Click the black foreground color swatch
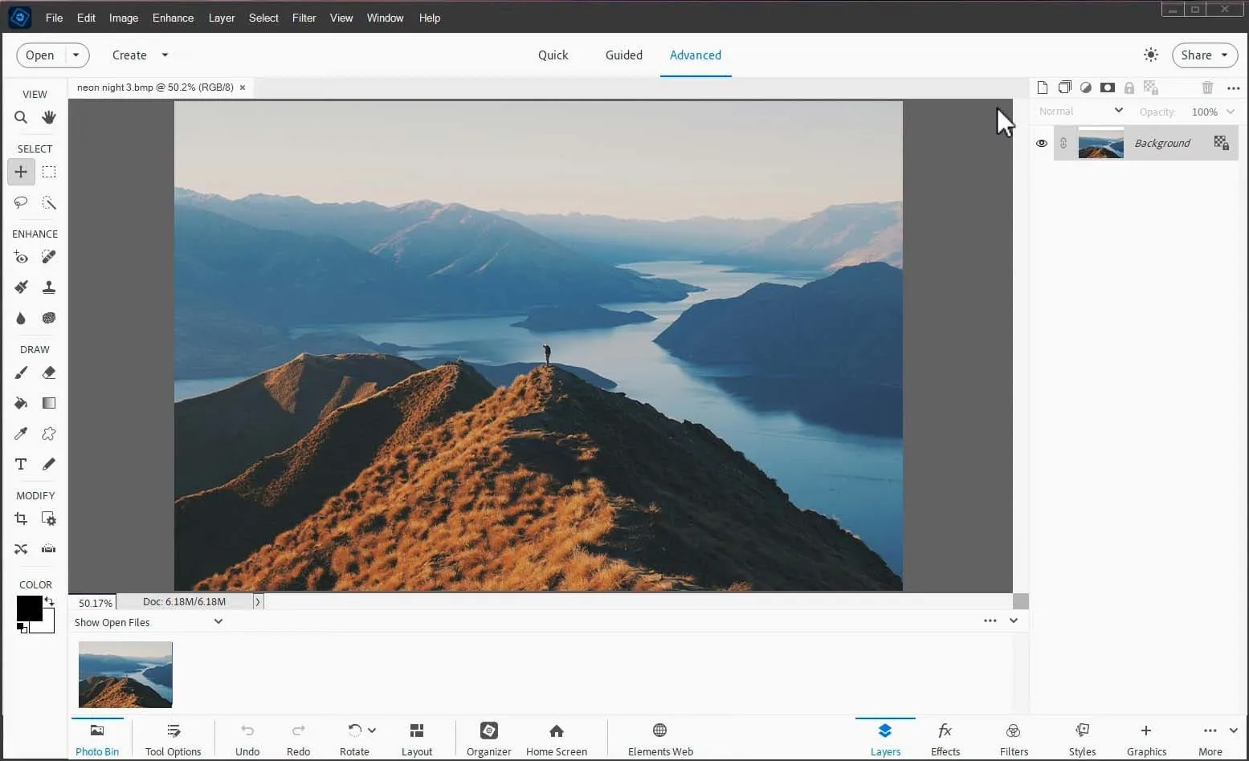 coord(28,608)
